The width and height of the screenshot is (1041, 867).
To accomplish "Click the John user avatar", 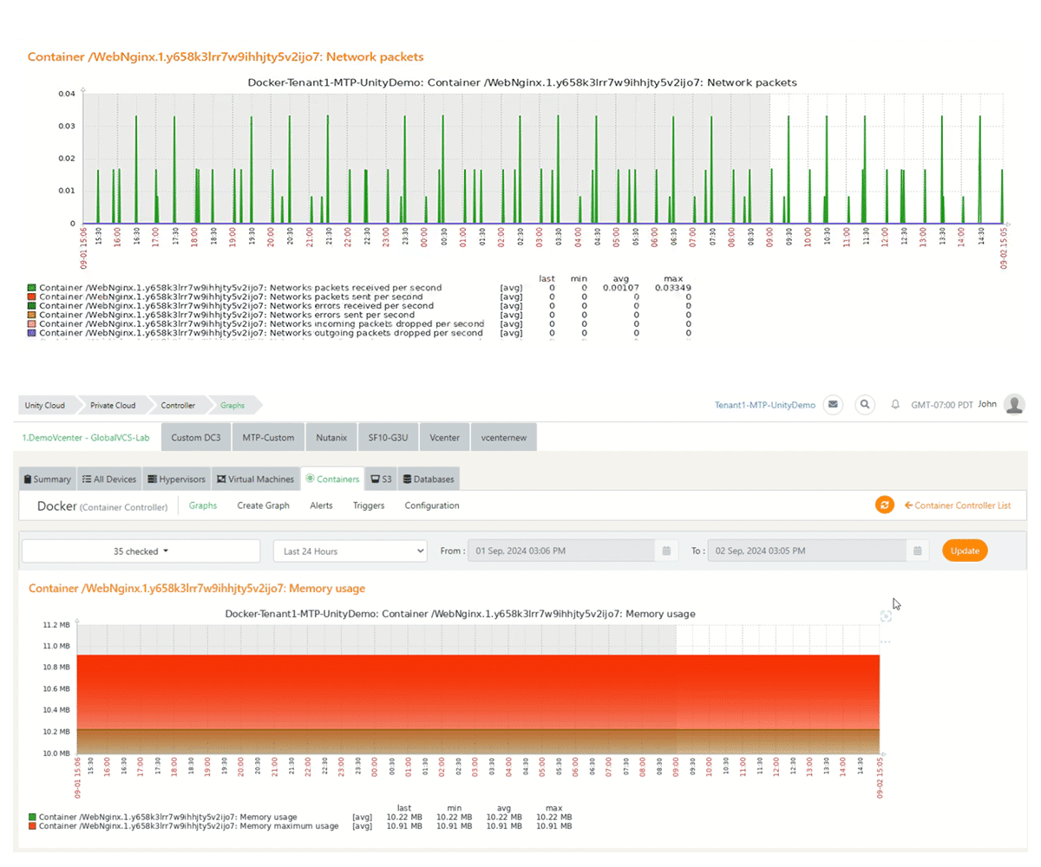I will coord(1013,404).
